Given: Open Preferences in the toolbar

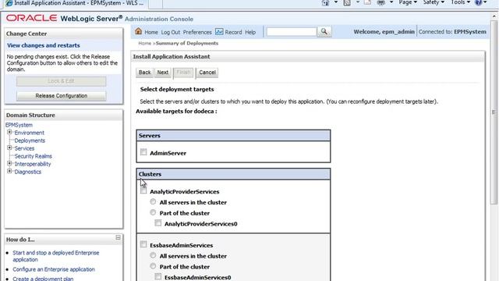Looking at the screenshot, I should [197, 32].
